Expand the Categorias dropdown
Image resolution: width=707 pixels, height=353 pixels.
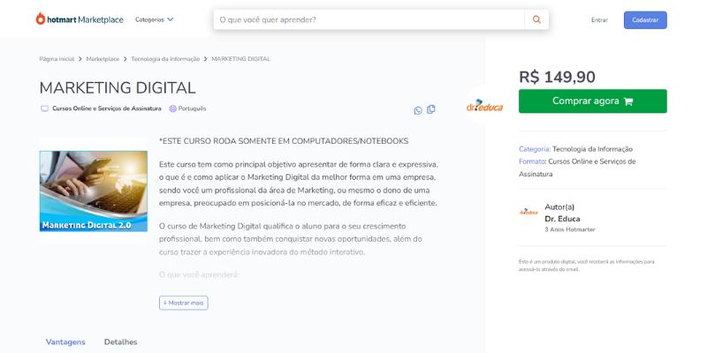point(154,19)
